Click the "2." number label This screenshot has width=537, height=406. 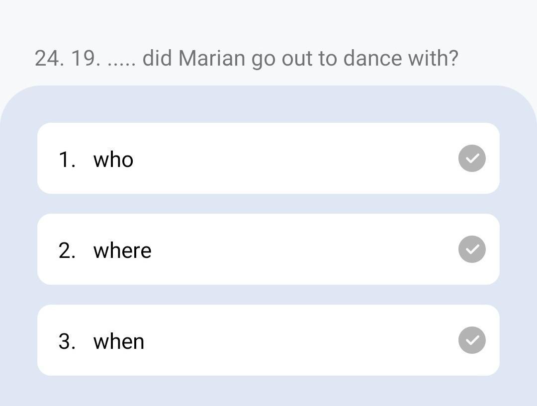[x=67, y=250]
